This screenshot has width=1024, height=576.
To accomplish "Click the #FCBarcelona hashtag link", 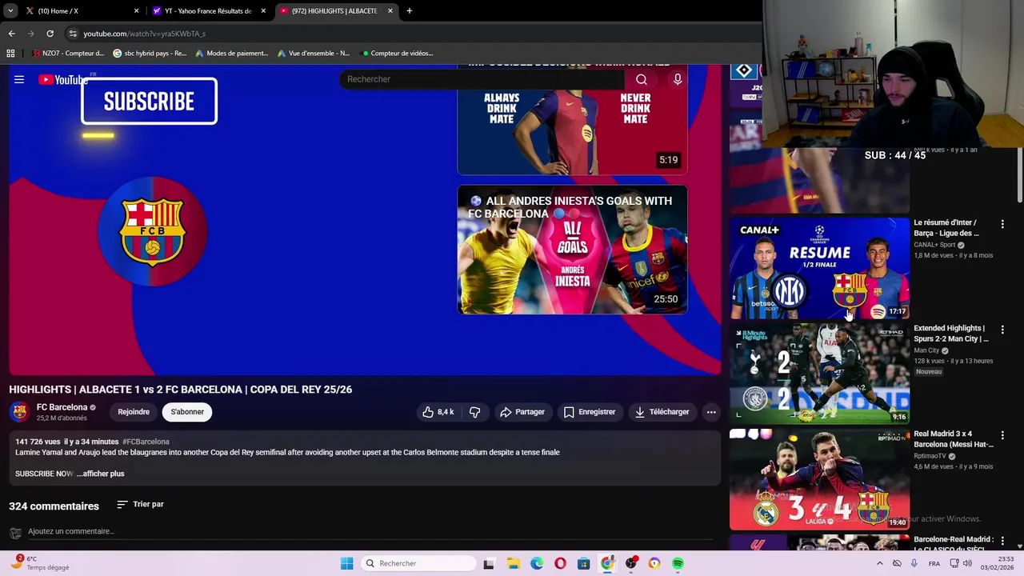I will click(146, 442).
